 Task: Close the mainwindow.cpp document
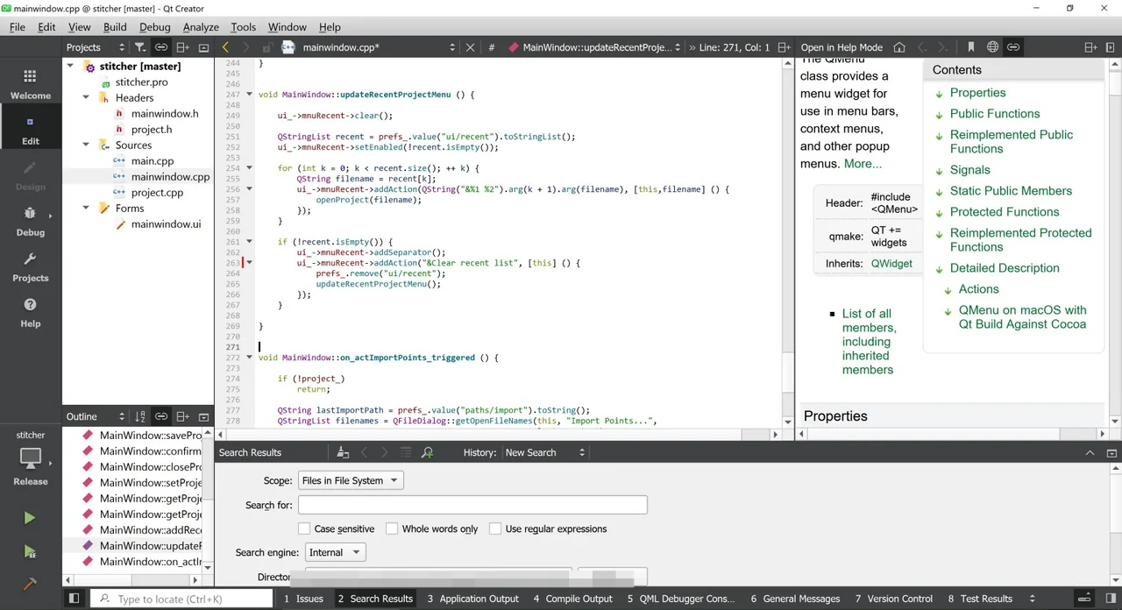click(470, 47)
